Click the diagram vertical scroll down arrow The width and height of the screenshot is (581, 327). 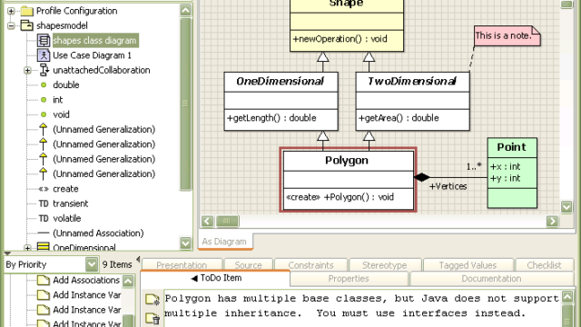[566, 206]
